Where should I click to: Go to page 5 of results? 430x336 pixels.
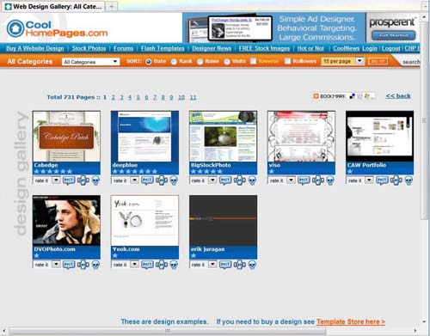(x=138, y=97)
